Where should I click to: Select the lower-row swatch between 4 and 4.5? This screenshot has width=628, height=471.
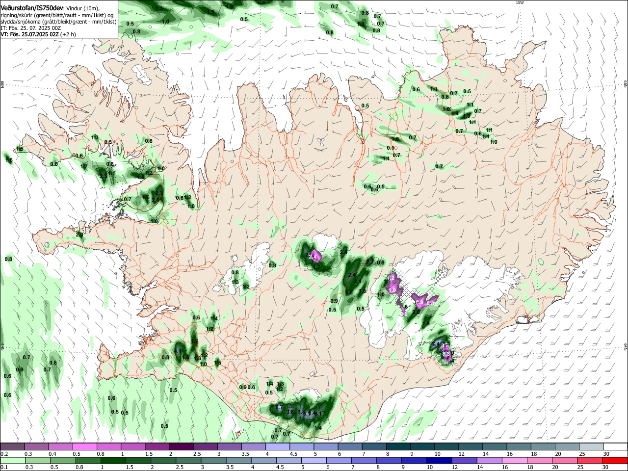[264, 460]
